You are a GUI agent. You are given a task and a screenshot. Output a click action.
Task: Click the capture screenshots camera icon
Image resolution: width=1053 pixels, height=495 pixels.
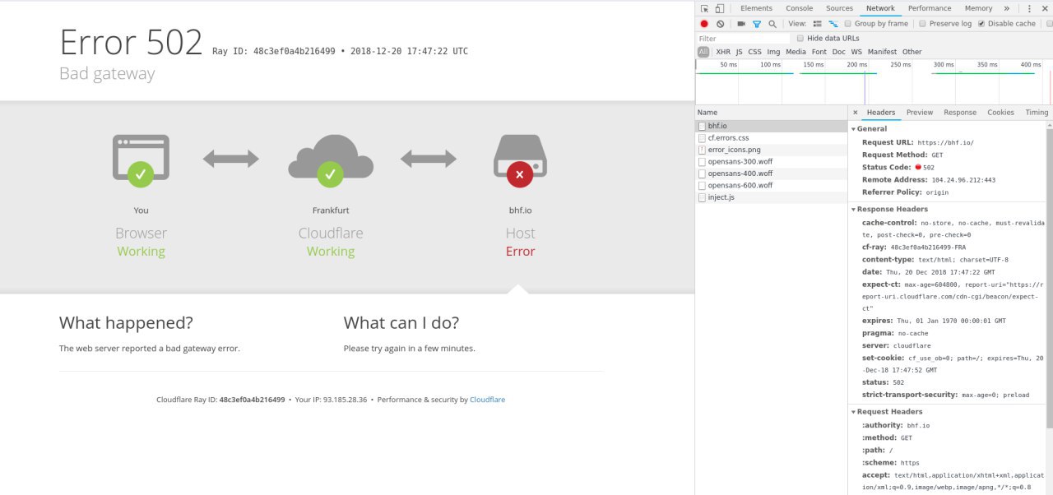coord(741,24)
